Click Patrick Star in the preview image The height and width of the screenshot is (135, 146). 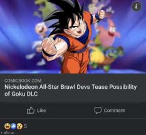pyautogui.click(x=109, y=34)
